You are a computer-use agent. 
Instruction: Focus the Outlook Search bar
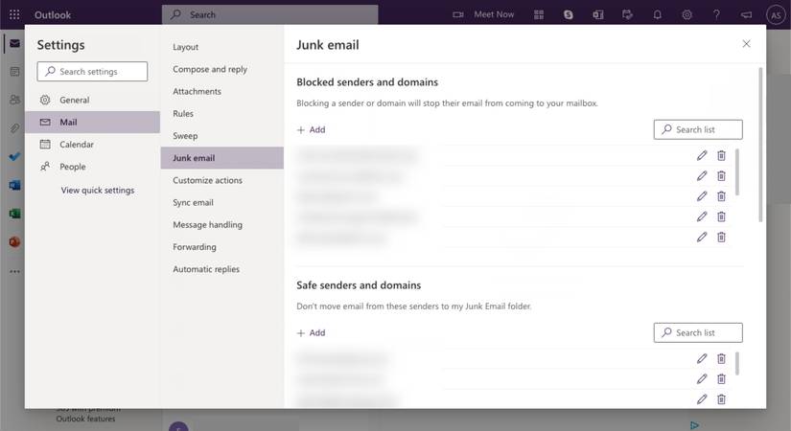(269, 14)
